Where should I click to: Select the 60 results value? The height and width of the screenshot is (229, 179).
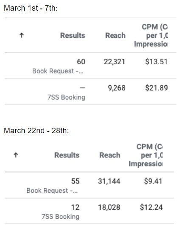click(x=81, y=62)
